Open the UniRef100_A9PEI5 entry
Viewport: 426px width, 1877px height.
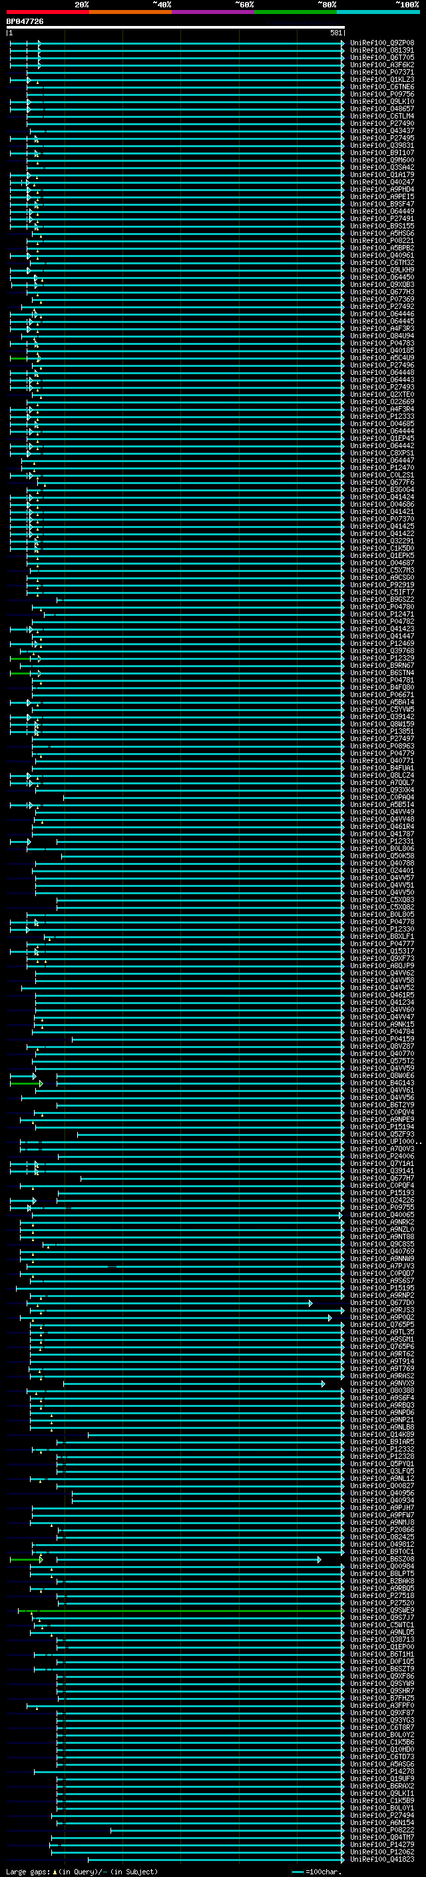point(382,196)
